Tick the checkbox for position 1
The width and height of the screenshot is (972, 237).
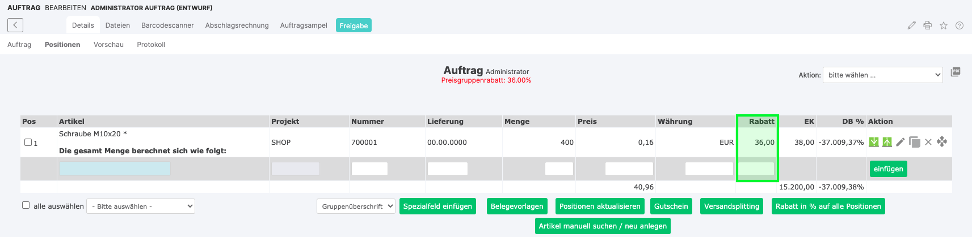(x=28, y=143)
